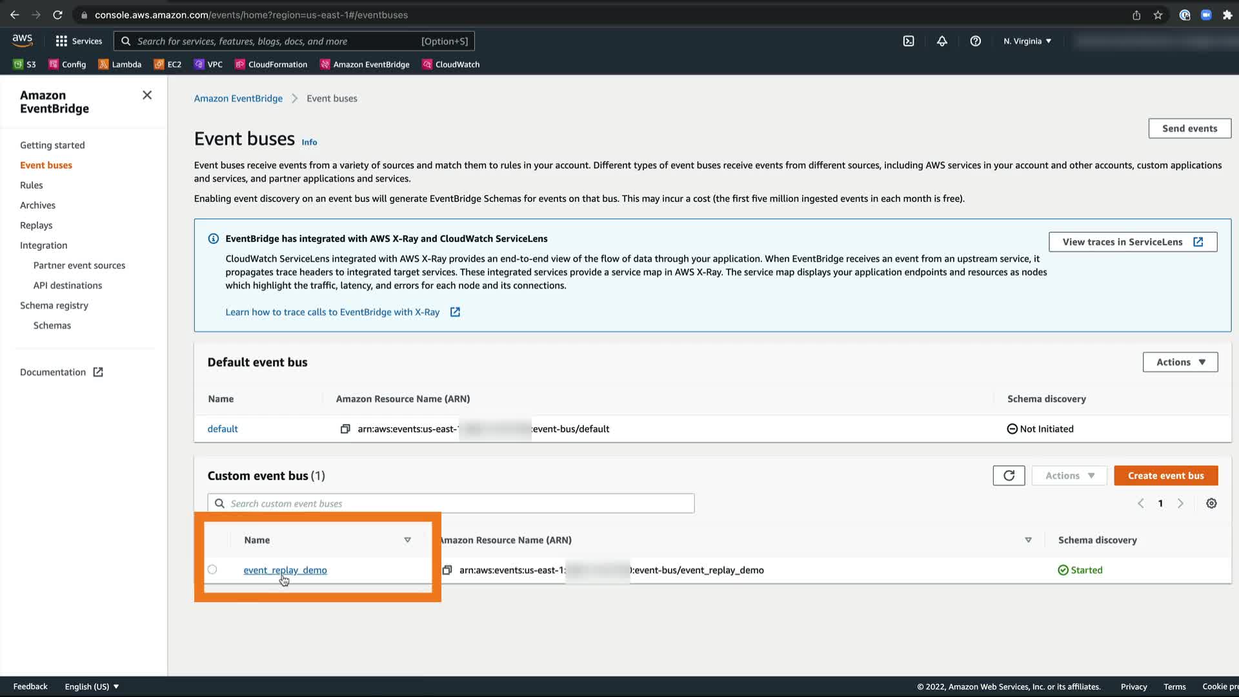Viewport: 1239px width, 697px height.
Task: Copy the default event bus ARN
Action: (345, 429)
